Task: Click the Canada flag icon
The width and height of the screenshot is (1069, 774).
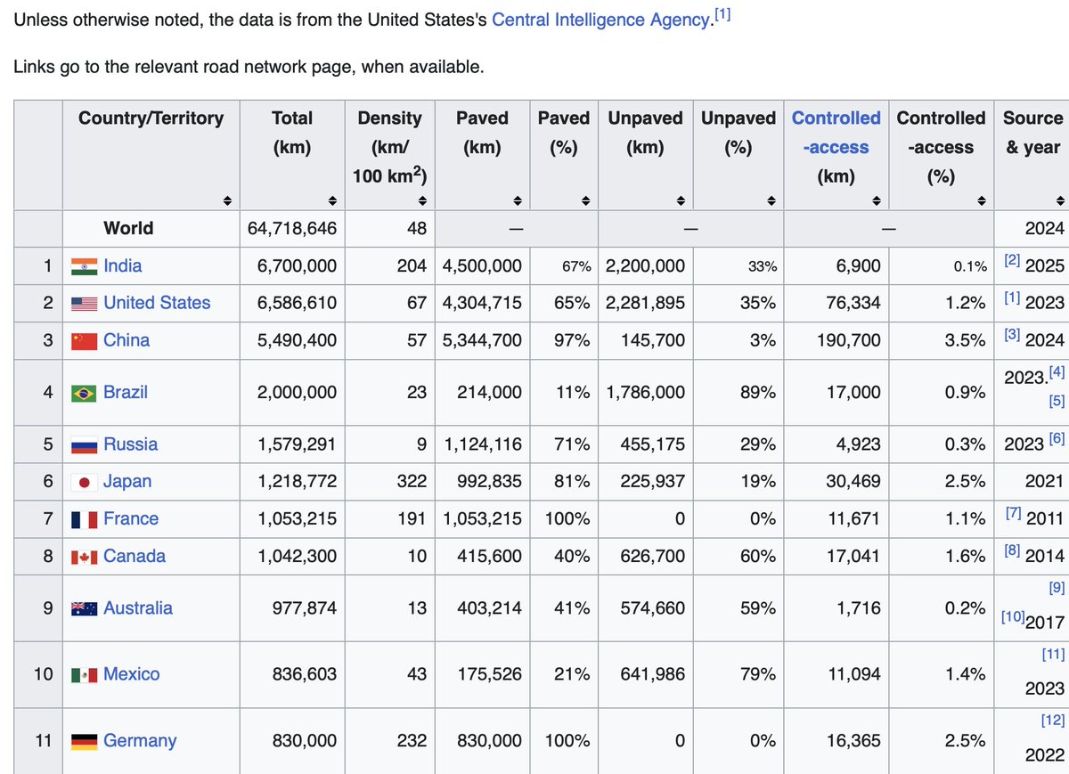Action: pos(84,557)
